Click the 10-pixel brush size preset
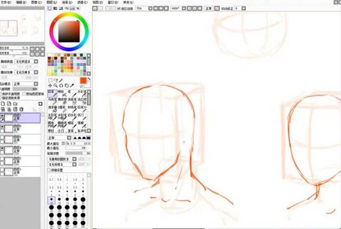Screen dimensions: 341x229 pyautogui.click(x=52, y=200)
